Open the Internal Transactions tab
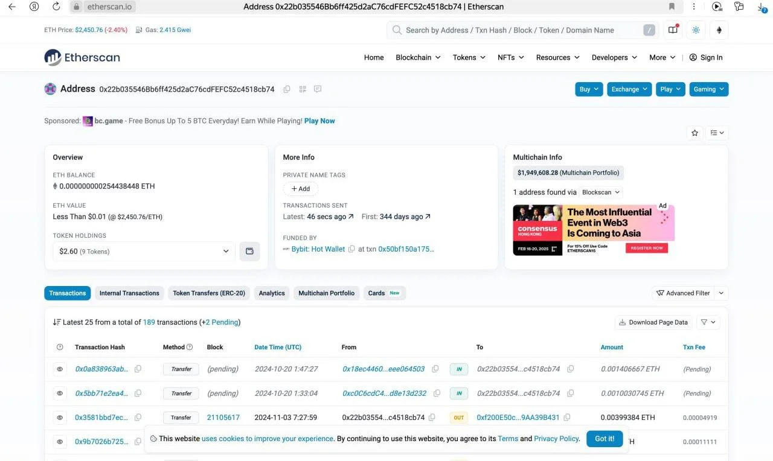 [x=129, y=293]
